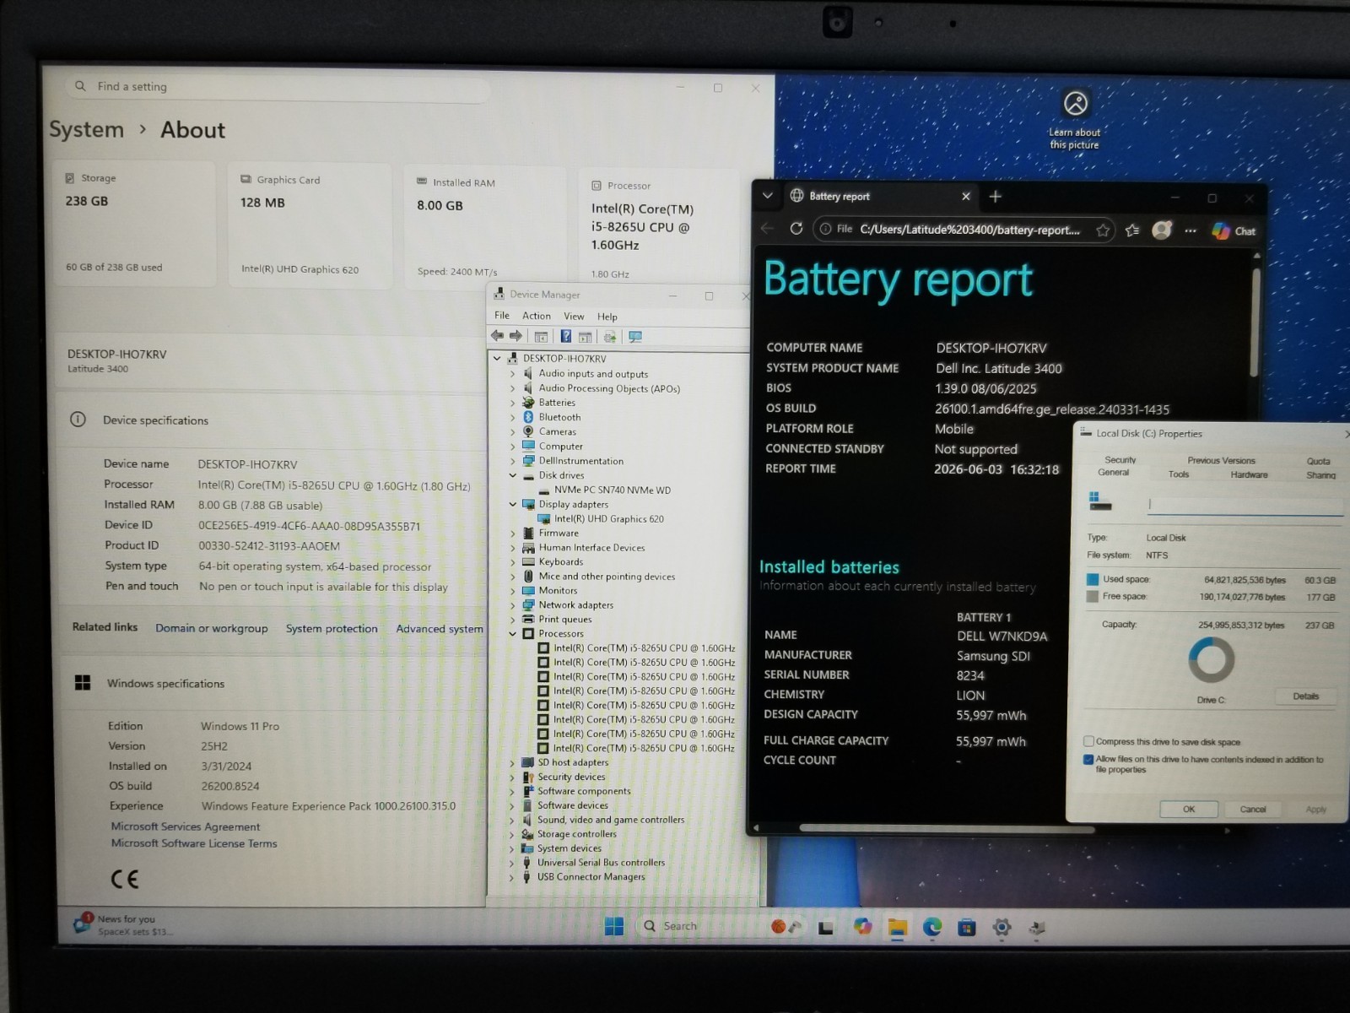This screenshot has height=1013, width=1350.
Task: Switch to the Hardware tab in Properties
Action: (x=1249, y=474)
